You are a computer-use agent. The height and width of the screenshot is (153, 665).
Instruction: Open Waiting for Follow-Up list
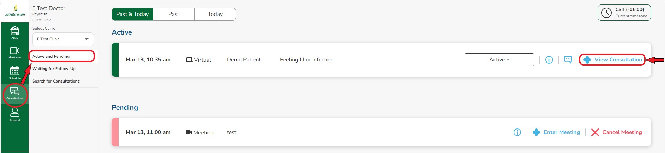54,69
